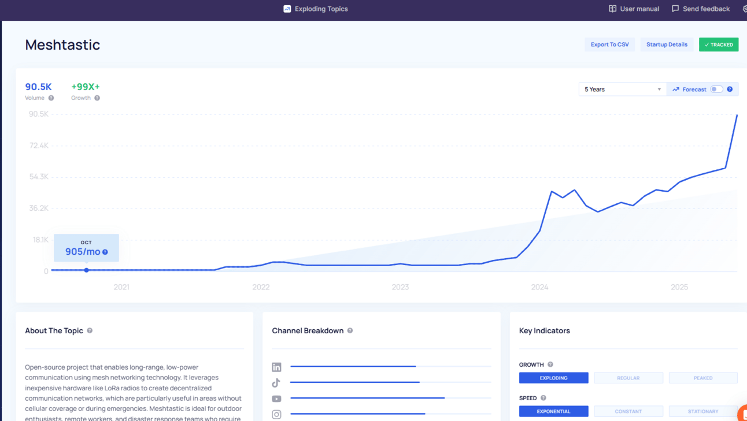
Task: Click the TikTok channel progress bar
Action: 391,382
